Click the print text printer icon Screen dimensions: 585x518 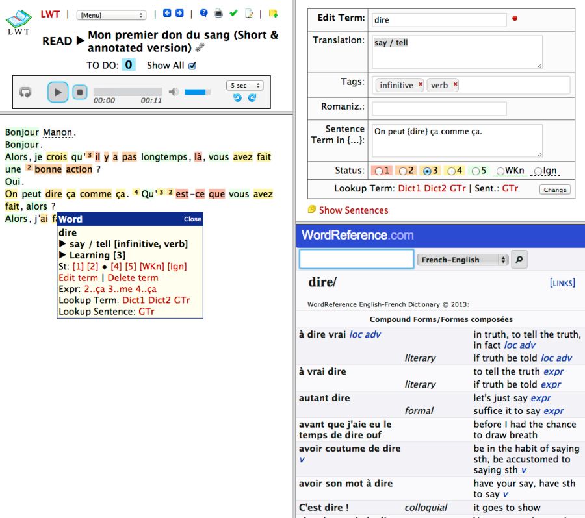218,13
